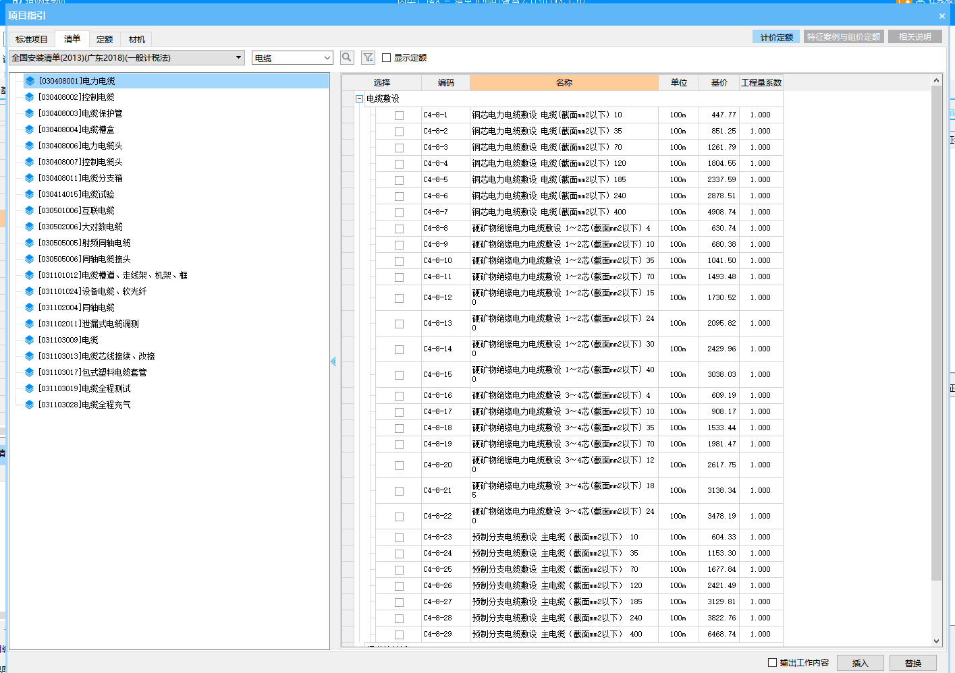The image size is (955, 673).
Task: Click layer icon beside 030408003 电缆保护管
Action: (30, 113)
